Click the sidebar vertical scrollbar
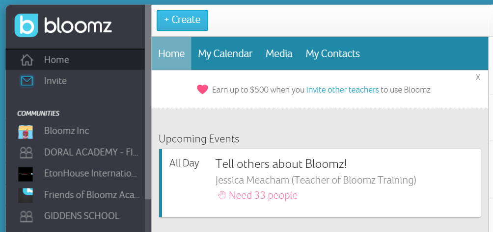 point(148,122)
